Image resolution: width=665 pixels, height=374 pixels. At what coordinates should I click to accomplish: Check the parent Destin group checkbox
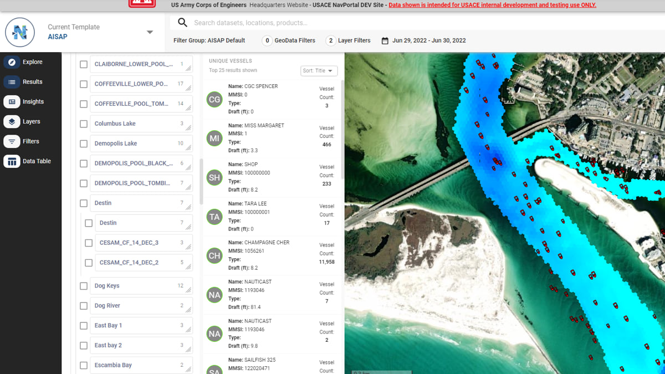(x=84, y=203)
